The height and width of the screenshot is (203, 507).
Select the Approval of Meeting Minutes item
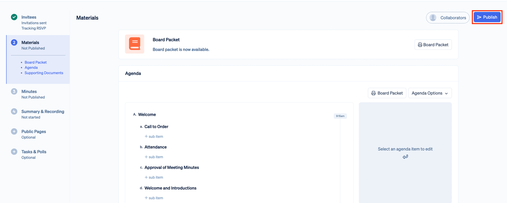(171, 168)
